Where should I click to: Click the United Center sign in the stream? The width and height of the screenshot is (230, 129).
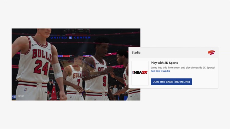pyautogui.click(x=70, y=38)
